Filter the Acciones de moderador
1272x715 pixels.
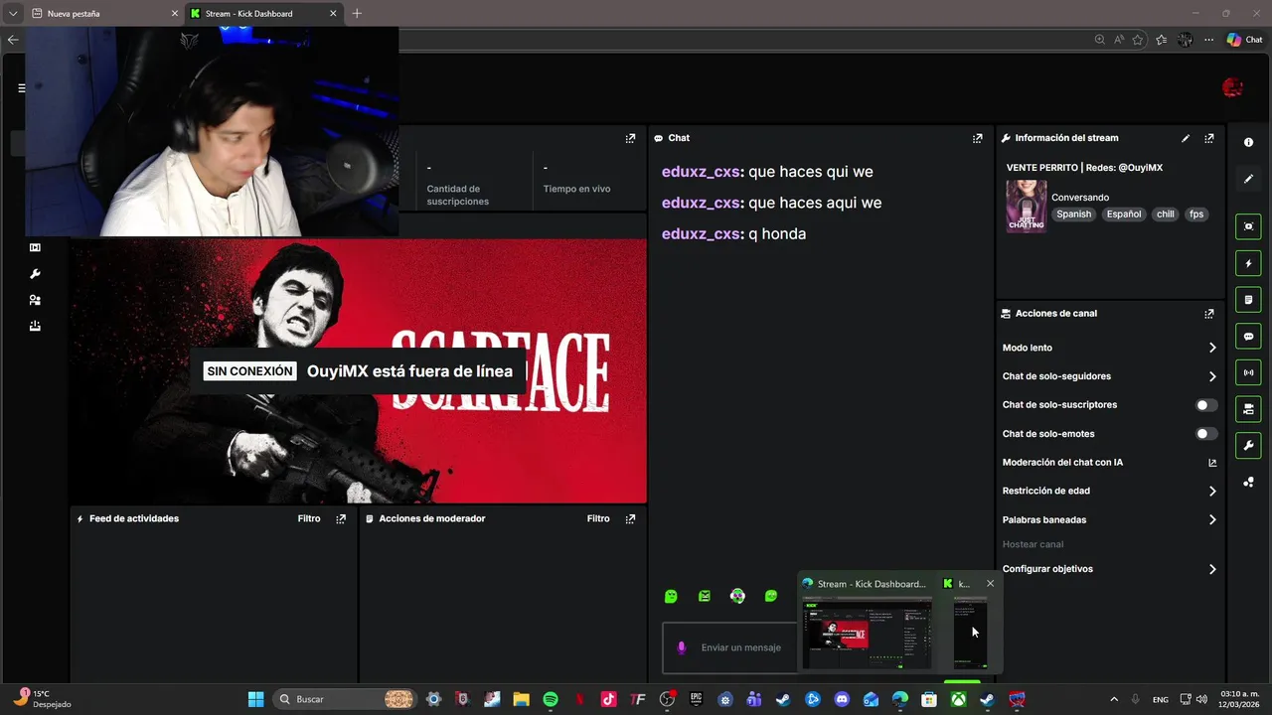point(598,518)
